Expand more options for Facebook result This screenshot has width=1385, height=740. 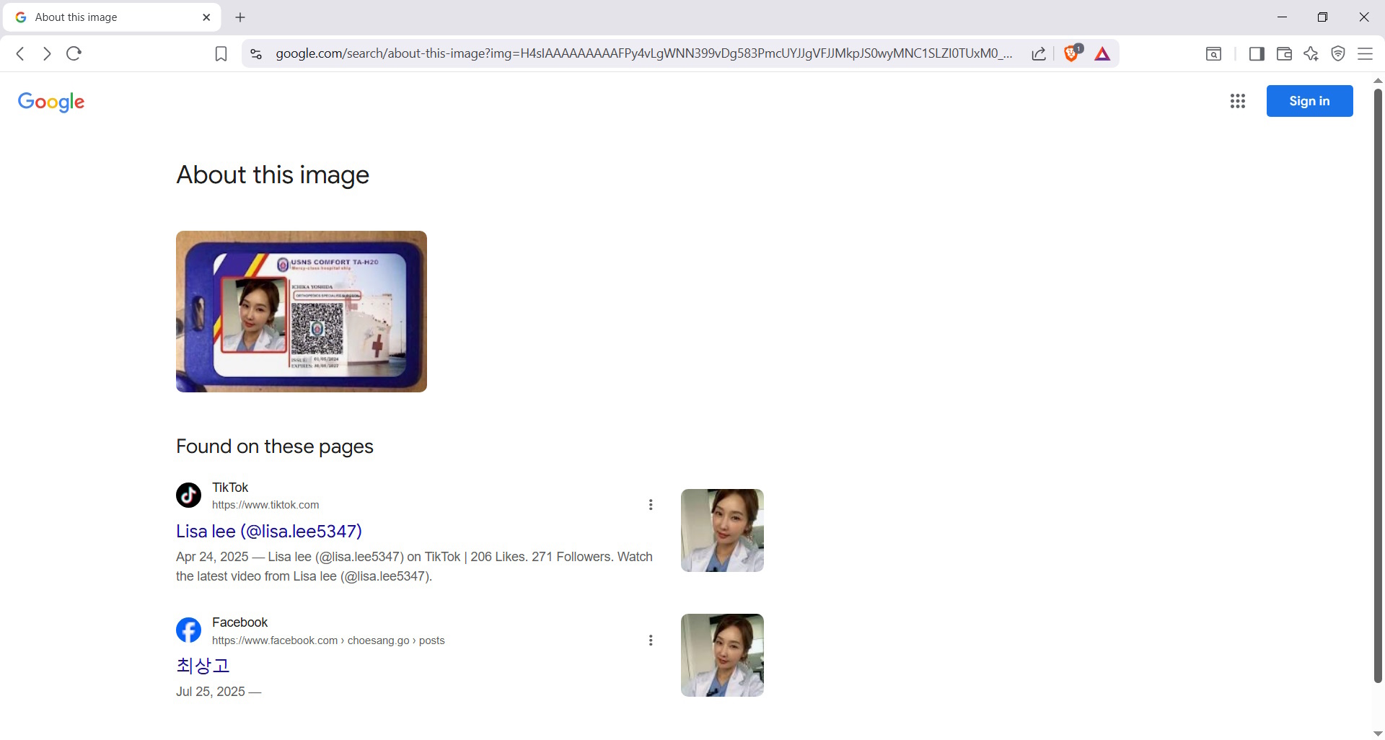651,640
